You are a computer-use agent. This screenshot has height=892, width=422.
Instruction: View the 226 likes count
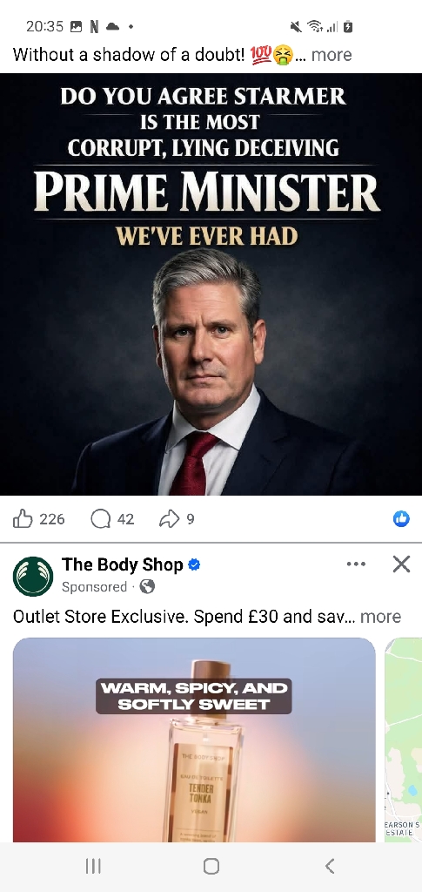[x=51, y=519]
